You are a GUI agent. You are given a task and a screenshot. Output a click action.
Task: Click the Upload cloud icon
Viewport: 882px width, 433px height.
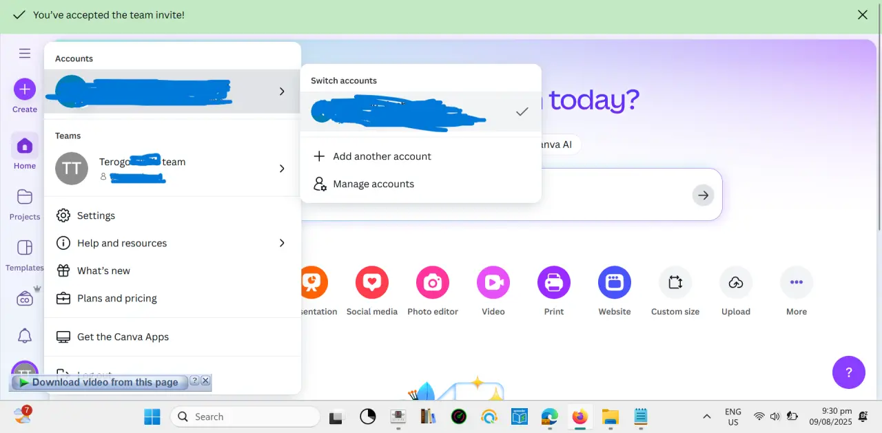(736, 282)
